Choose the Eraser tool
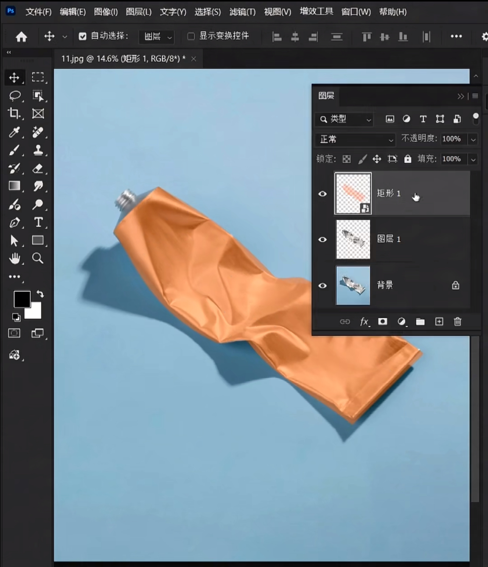The image size is (488, 567). coord(38,168)
